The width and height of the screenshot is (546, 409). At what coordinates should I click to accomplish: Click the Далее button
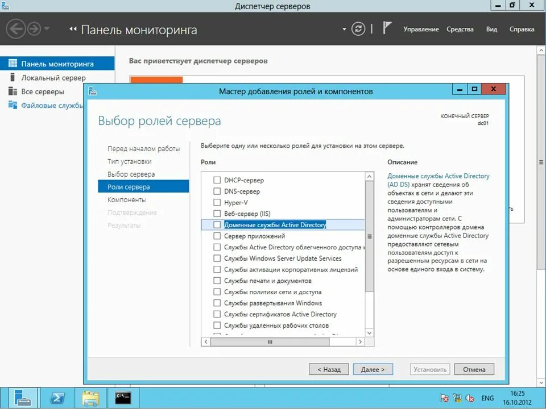point(373,369)
